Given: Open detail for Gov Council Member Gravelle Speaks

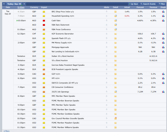Looking at the screenshot, I should (x=116, y=118).
